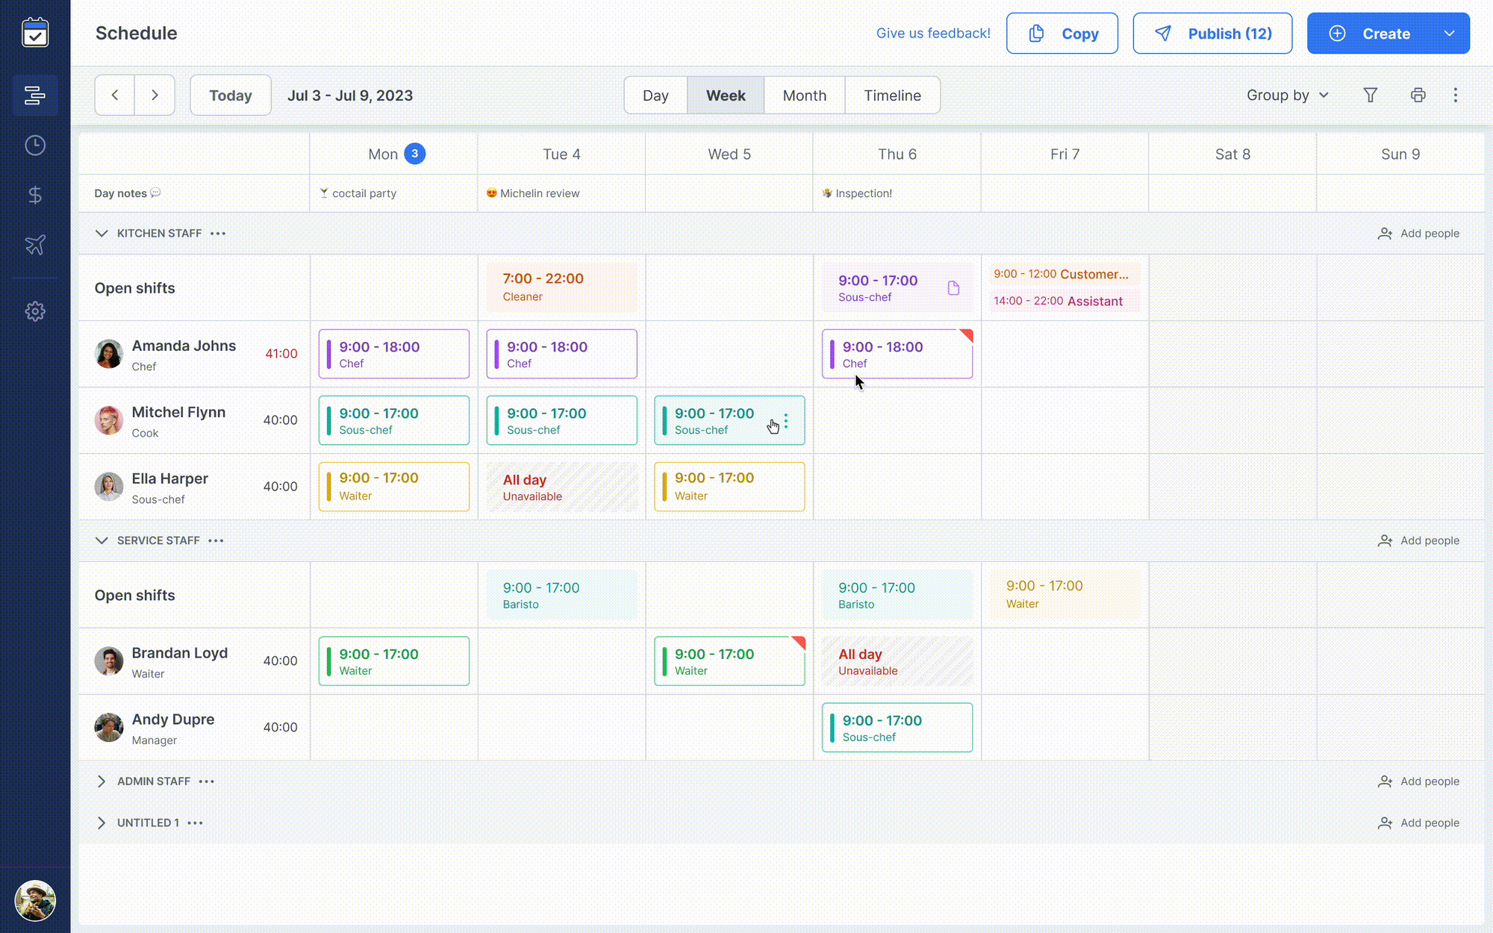
Task: Expand the ADMIN STAFF section
Action: [102, 781]
